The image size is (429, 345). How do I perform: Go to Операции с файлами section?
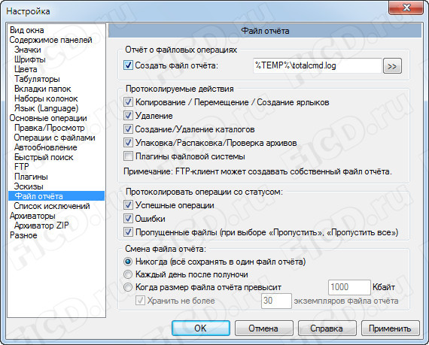(54, 138)
